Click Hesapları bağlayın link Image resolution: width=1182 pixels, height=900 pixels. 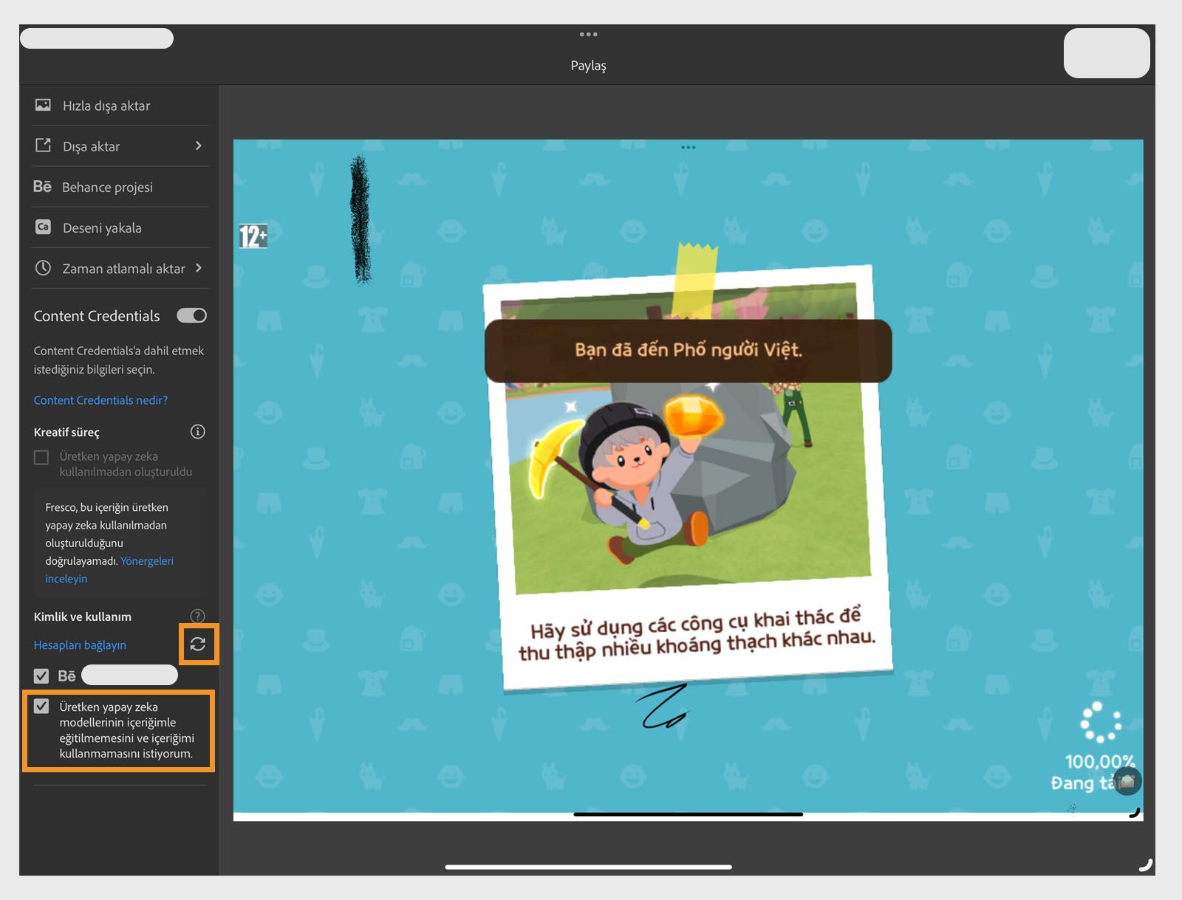80,645
